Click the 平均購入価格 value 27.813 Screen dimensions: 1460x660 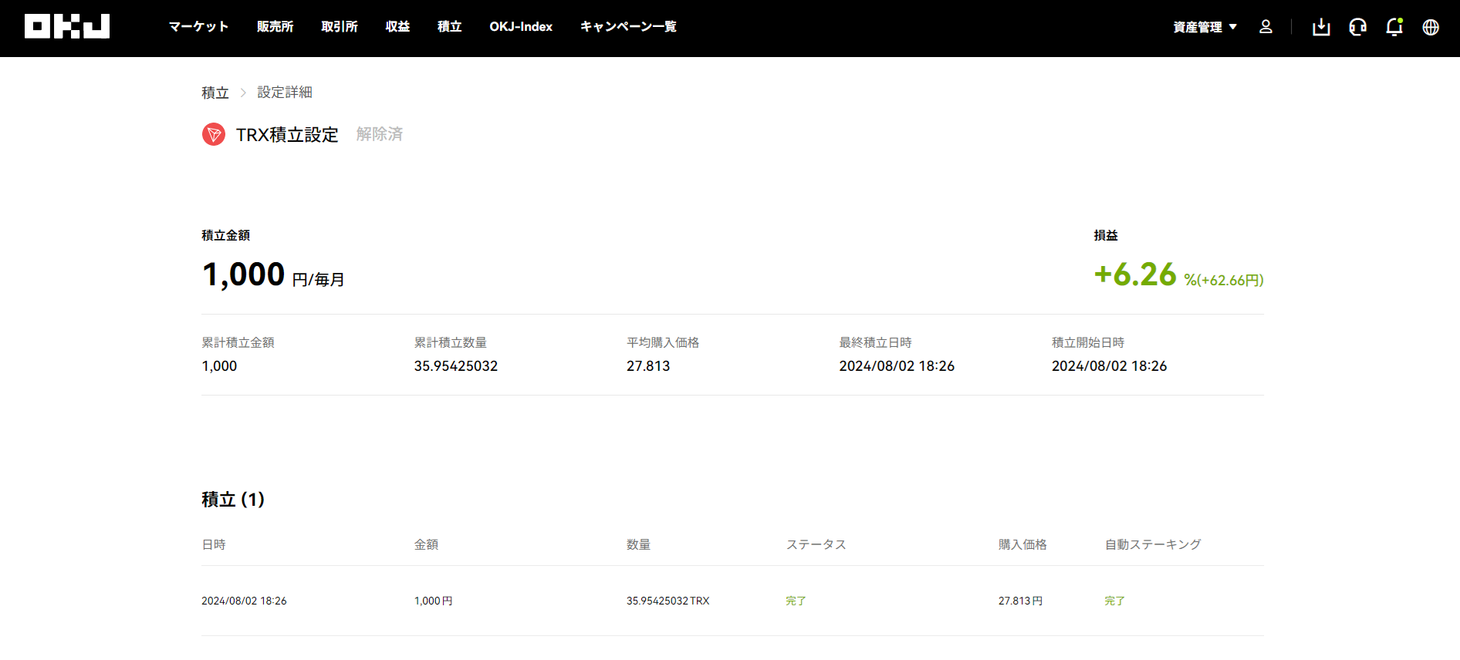[x=648, y=366]
